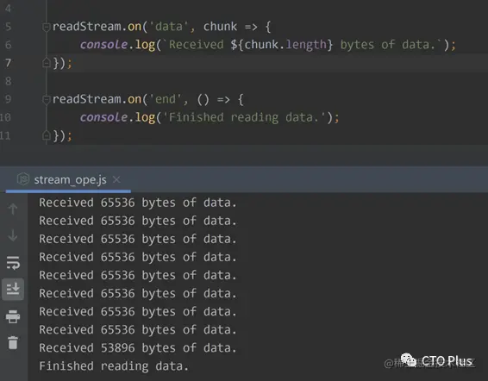Toggle soft-wrap in console output
This screenshot has width=488, height=381.
pyautogui.click(x=13, y=263)
